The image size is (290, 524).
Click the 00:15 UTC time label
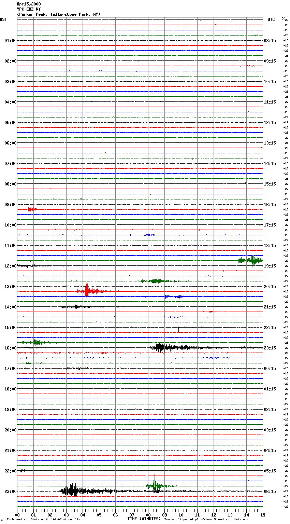click(x=270, y=369)
